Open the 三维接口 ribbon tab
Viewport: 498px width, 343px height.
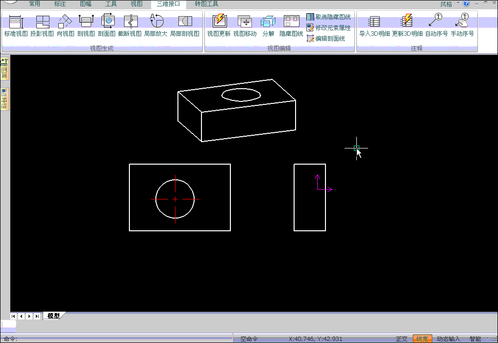coord(168,4)
